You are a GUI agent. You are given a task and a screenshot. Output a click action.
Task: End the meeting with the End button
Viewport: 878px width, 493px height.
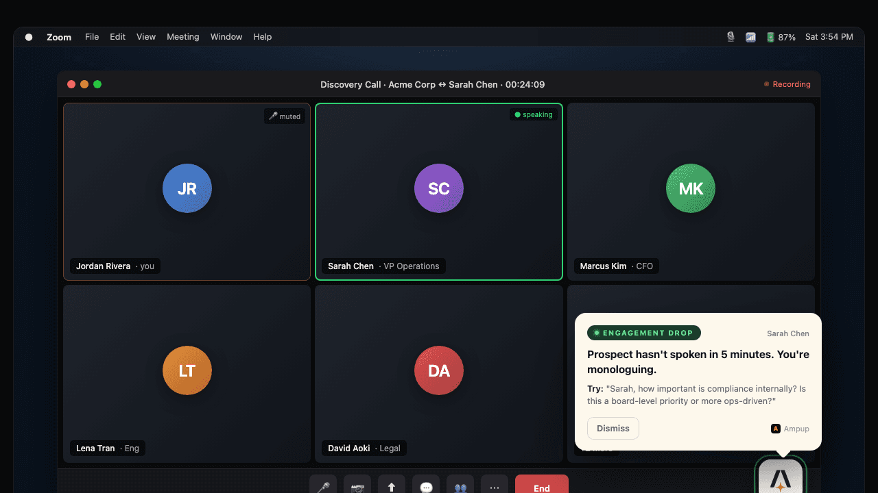pyautogui.click(x=541, y=486)
